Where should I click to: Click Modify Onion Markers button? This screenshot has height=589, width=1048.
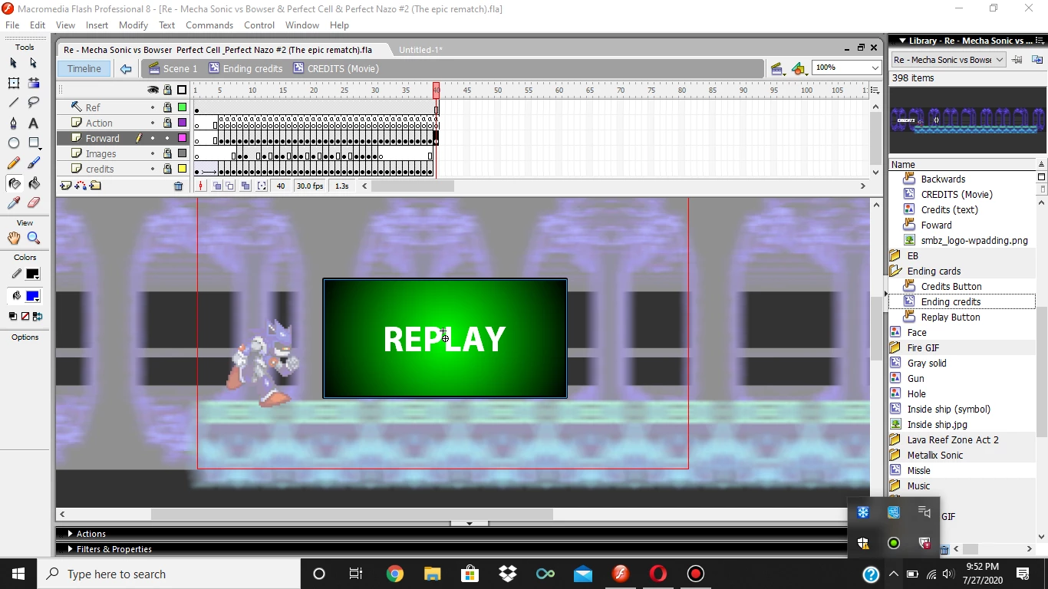pyautogui.click(x=262, y=186)
